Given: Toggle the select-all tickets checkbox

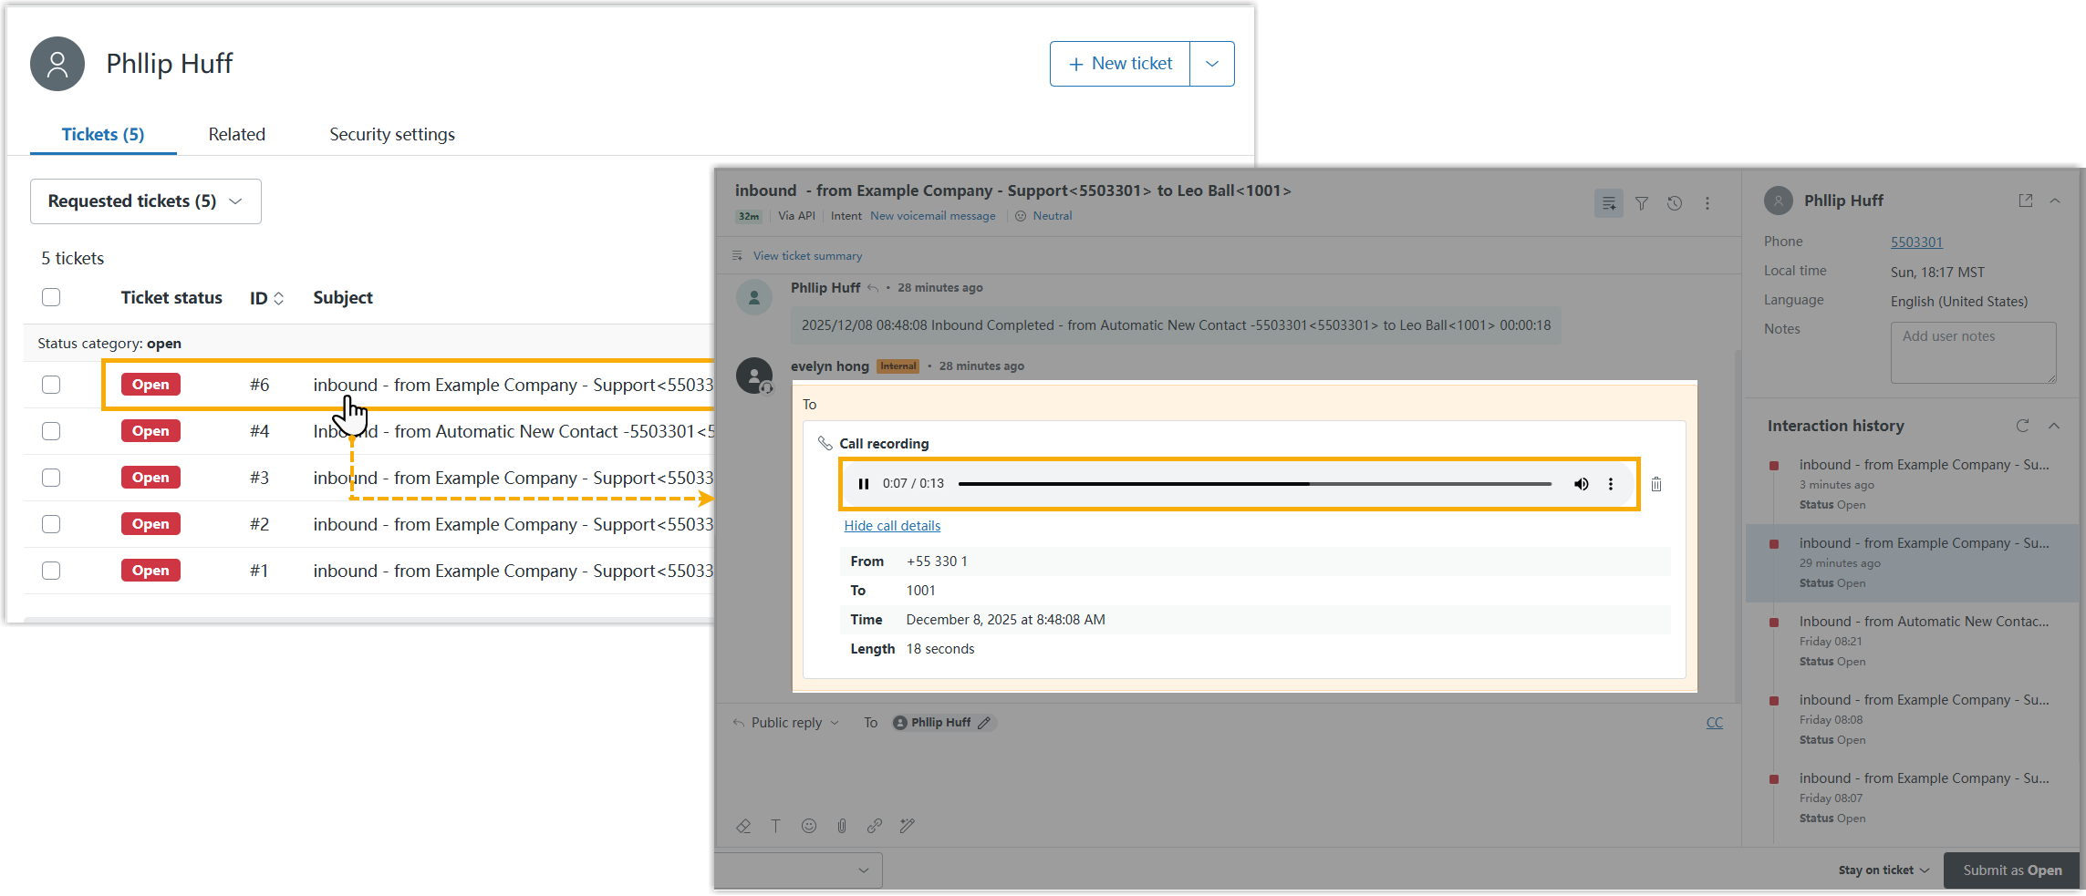Looking at the screenshot, I should (x=51, y=297).
